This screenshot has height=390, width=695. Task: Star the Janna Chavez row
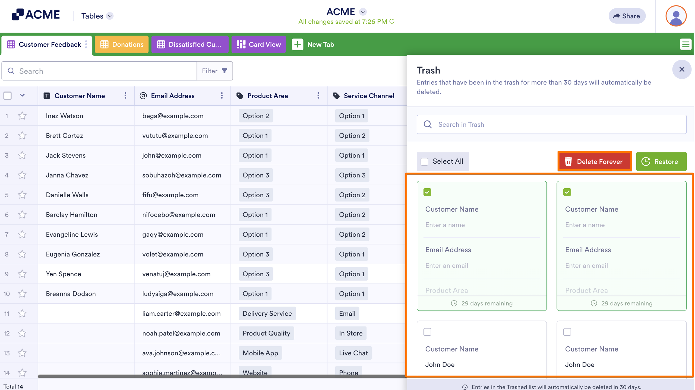(x=22, y=175)
